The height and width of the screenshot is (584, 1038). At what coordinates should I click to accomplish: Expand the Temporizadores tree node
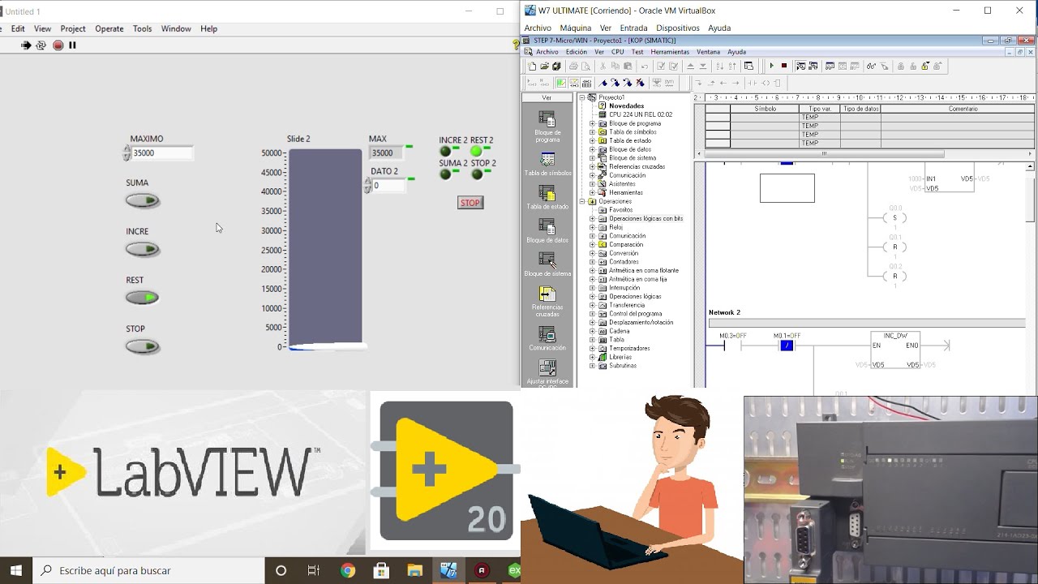(592, 349)
